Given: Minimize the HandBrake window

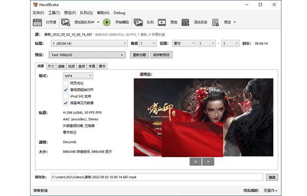Looking at the screenshot, I should (247, 5).
